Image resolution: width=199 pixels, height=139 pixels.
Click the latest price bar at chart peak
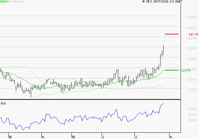(163, 50)
